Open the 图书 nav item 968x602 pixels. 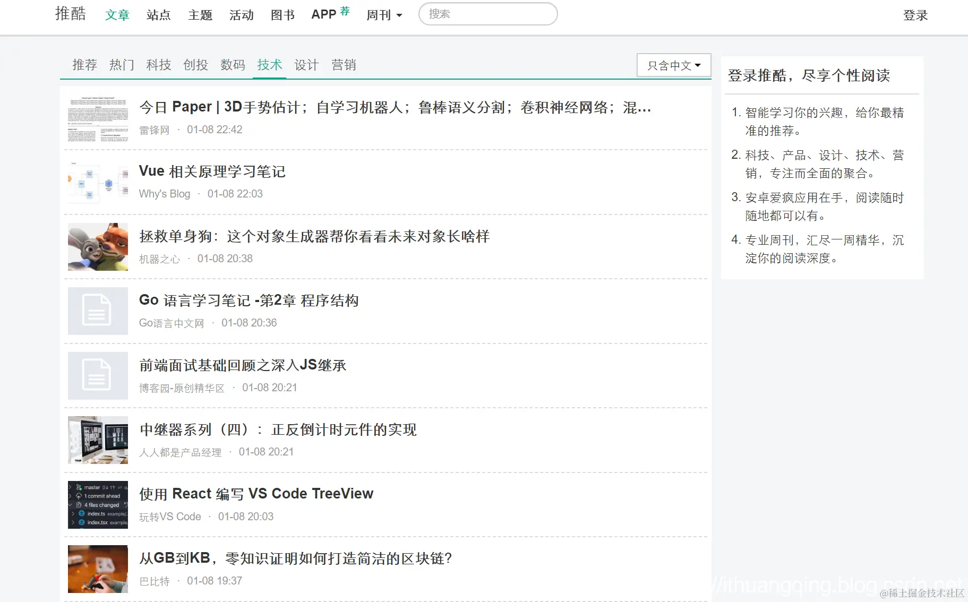pos(282,15)
